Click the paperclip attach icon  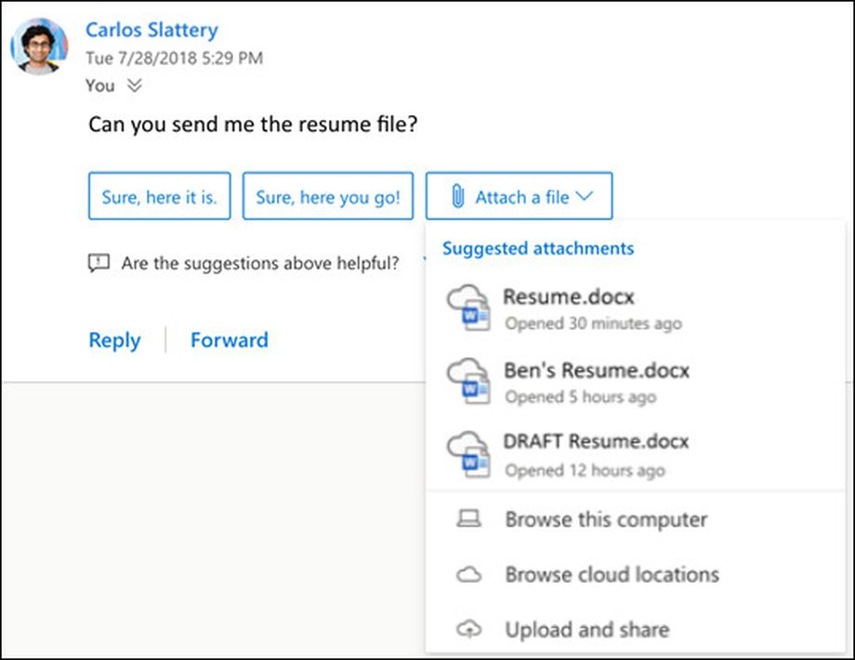click(x=457, y=196)
